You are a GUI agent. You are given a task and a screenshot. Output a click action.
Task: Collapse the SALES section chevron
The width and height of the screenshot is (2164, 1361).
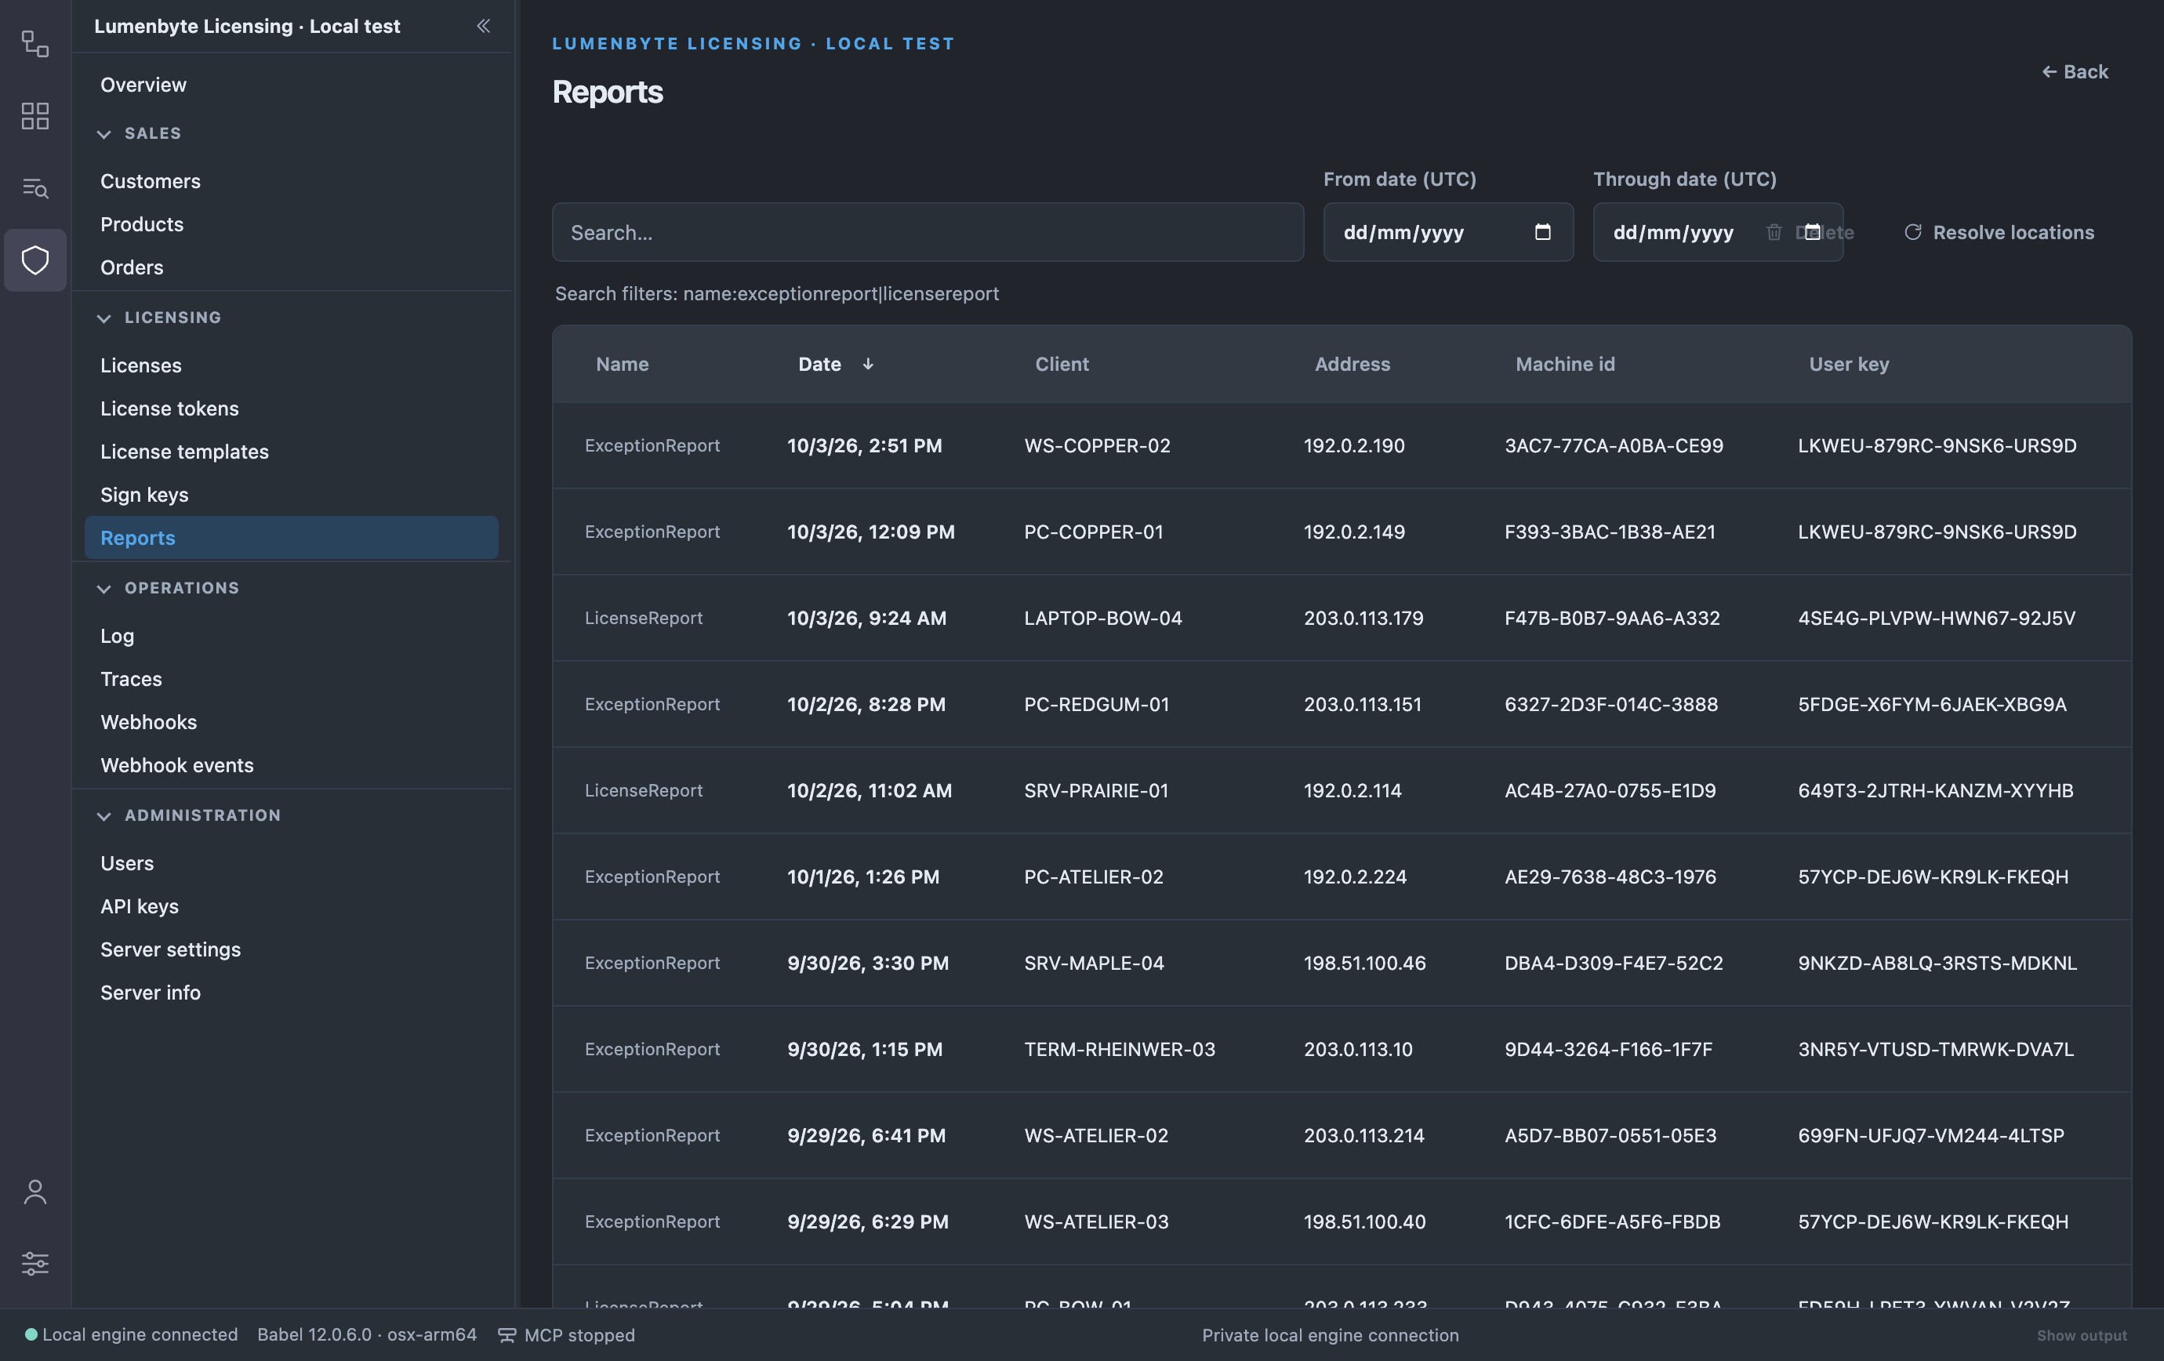[x=104, y=134]
